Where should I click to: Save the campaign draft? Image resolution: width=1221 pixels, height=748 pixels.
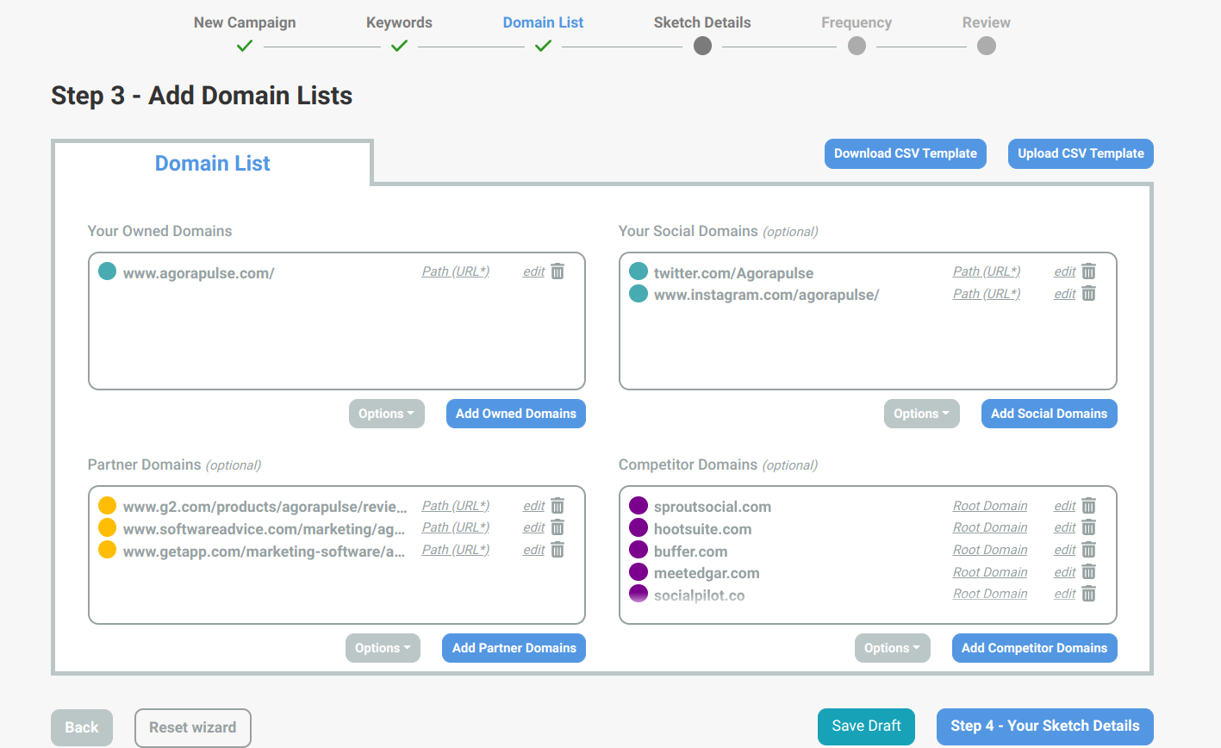coord(866,726)
